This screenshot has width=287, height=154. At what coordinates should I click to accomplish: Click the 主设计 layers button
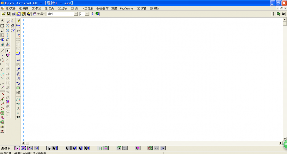(x=39, y=14)
